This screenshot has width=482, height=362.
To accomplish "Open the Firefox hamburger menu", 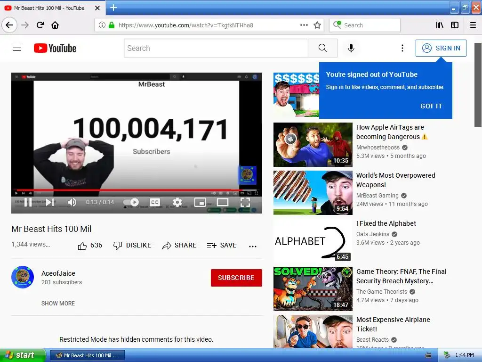I will pos(473,25).
